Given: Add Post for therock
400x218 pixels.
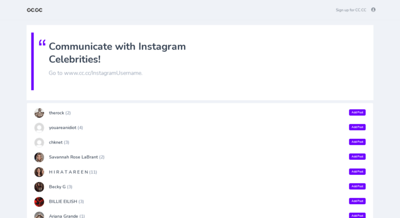Looking at the screenshot, I should (357, 112).
